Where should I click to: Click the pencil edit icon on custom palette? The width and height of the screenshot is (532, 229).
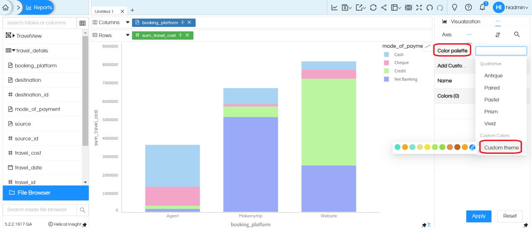tap(472, 147)
